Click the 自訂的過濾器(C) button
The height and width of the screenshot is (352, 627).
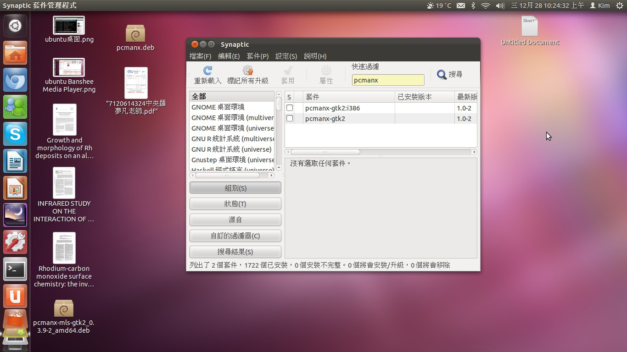click(x=235, y=236)
